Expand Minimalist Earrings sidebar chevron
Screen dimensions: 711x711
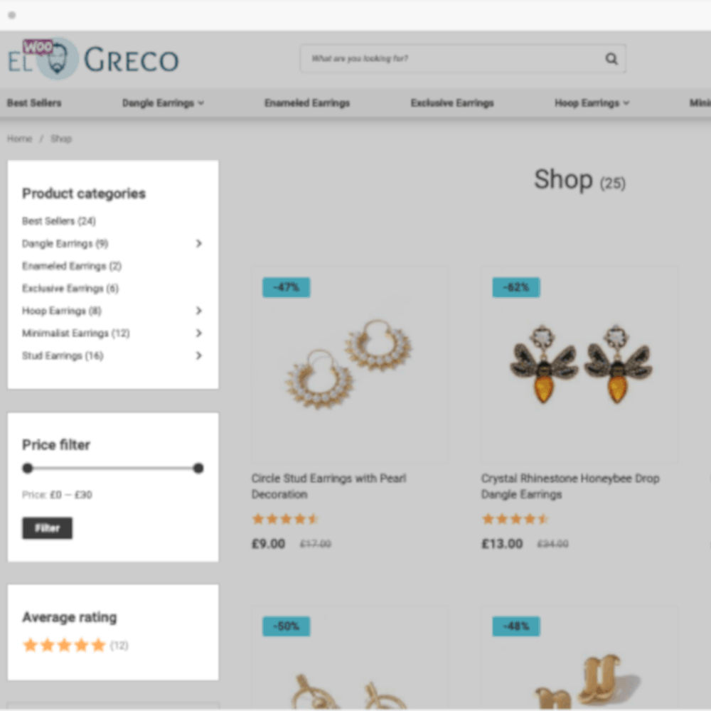[198, 333]
